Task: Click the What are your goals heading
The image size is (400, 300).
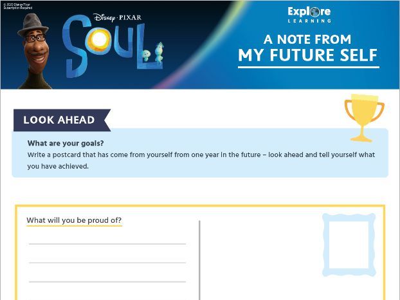Action: click(66, 143)
